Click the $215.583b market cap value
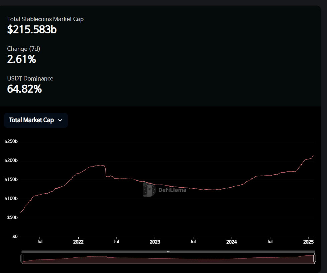The image size is (327, 273). (32, 29)
